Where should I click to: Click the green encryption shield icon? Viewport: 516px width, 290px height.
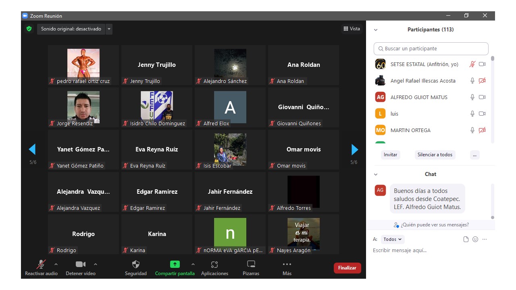(x=29, y=29)
